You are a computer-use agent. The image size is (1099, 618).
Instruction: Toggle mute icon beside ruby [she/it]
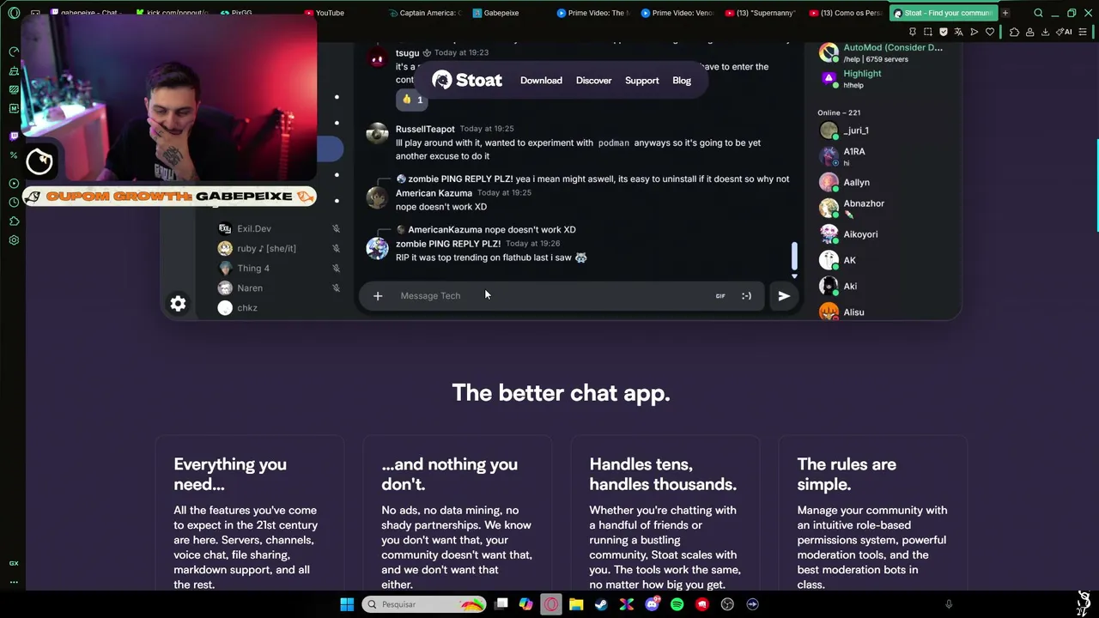pos(336,249)
